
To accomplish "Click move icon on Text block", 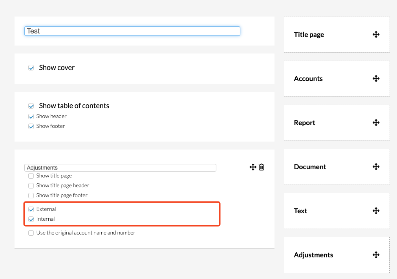I will 376,211.
